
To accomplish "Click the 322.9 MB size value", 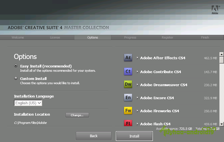I will (x=210, y=98).
